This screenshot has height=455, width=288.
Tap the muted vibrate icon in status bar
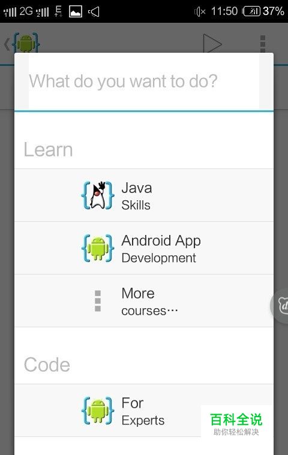(x=200, y=12)
